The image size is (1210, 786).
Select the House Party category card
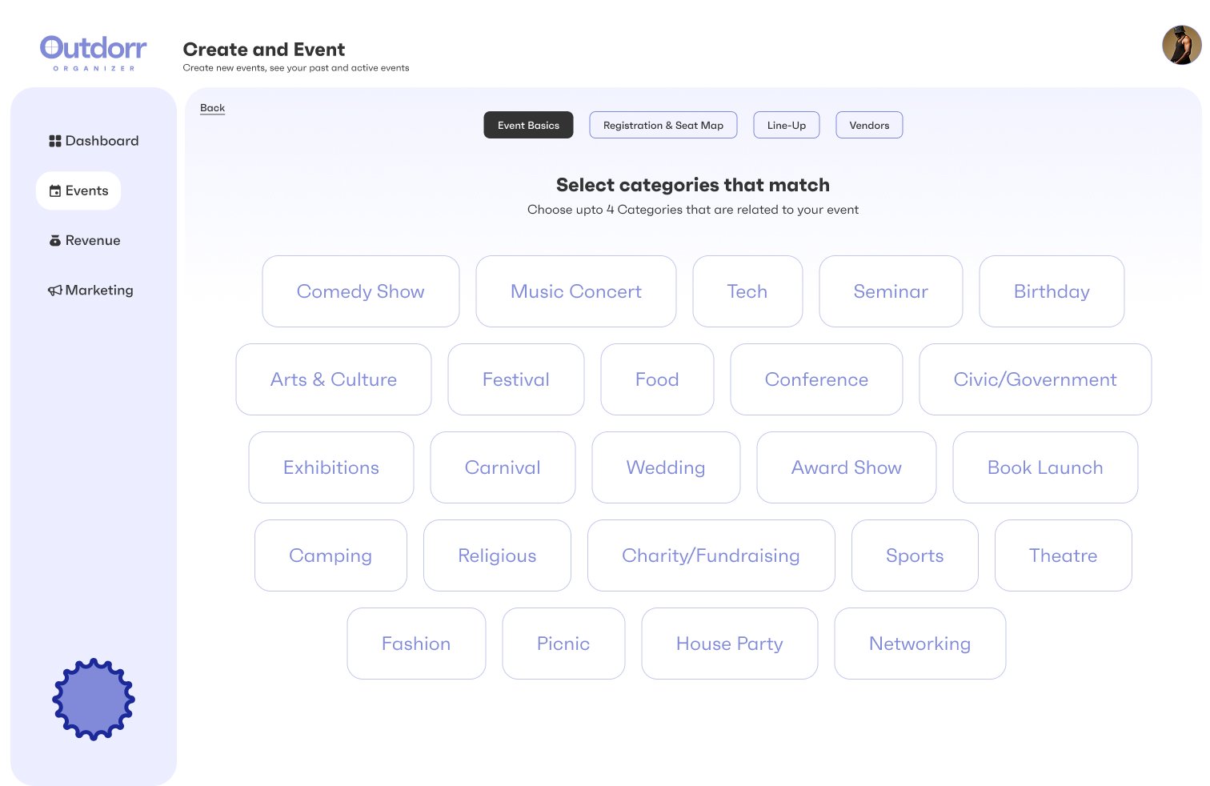(729, 644)
